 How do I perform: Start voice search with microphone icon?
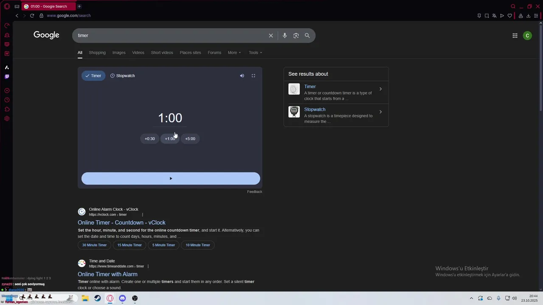coord(285,36)
